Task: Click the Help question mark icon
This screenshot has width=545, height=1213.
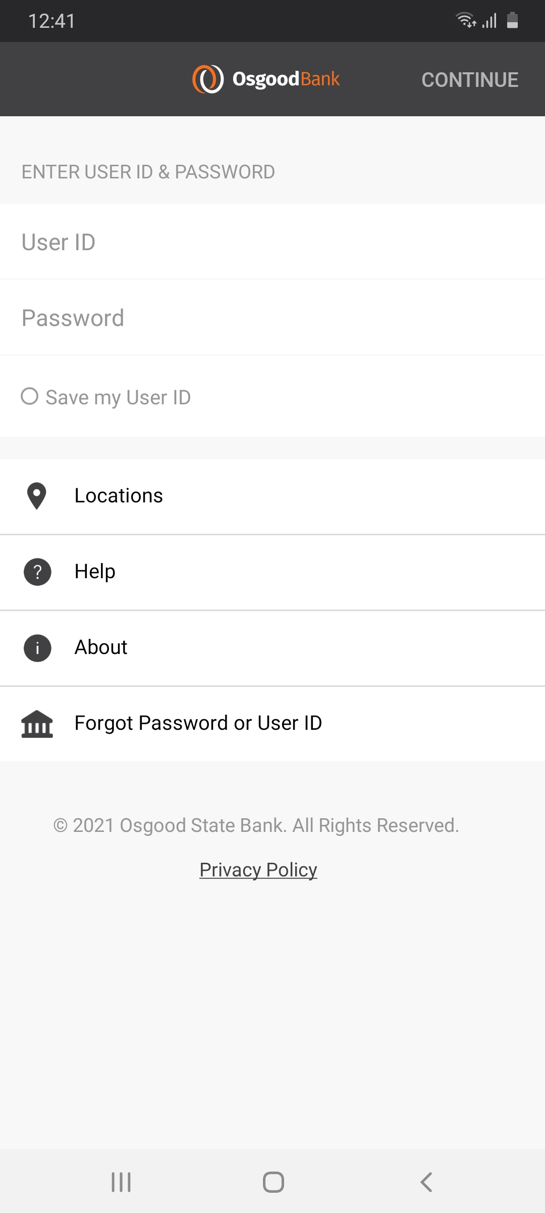Action: click(x=37, y=572)
